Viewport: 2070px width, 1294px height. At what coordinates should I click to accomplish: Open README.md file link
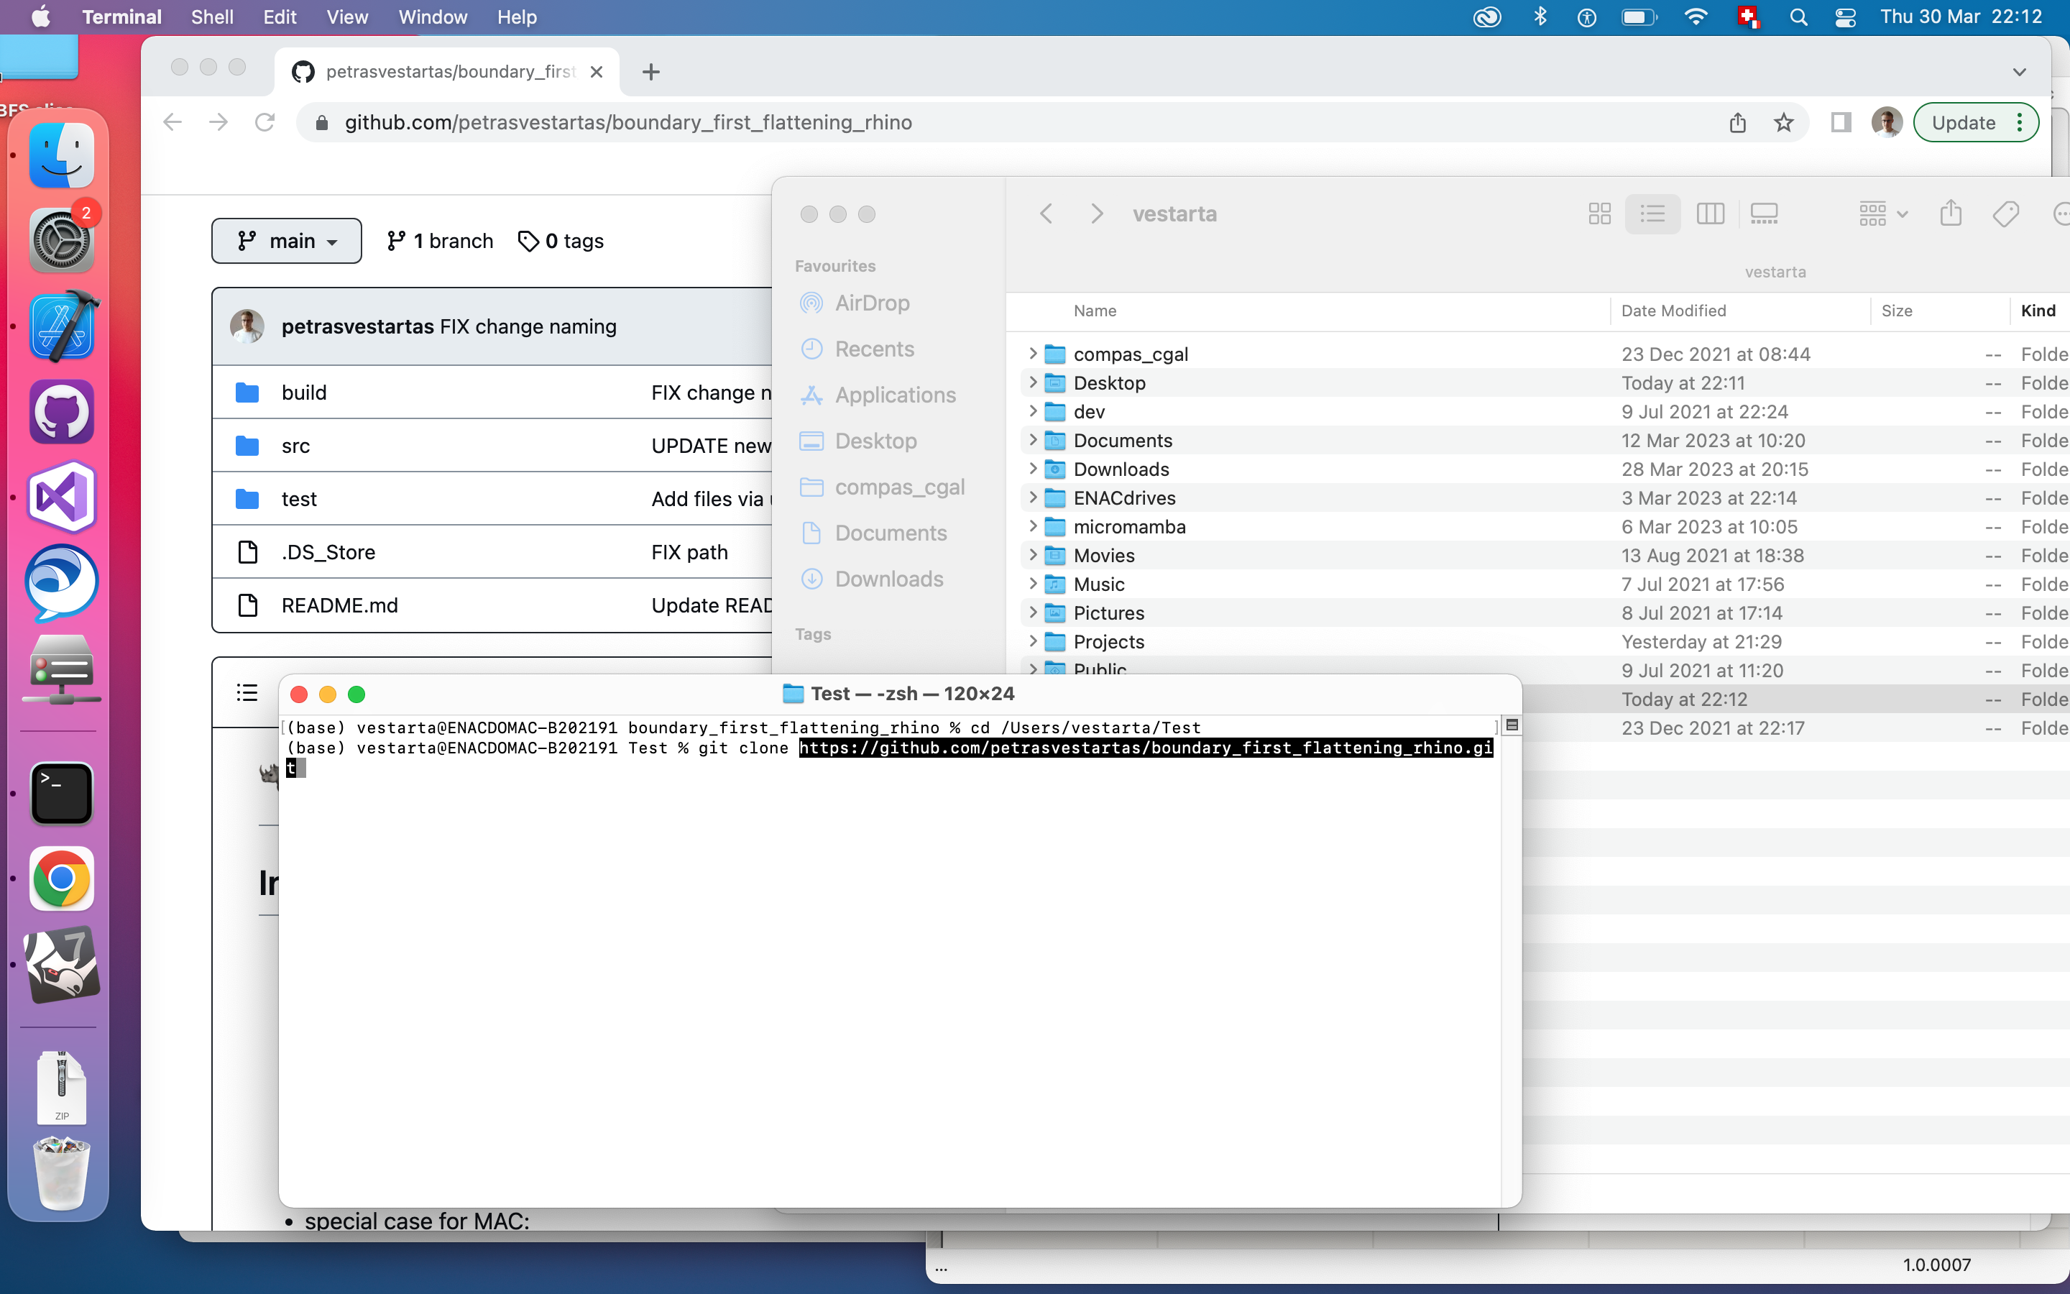[339, 605]
